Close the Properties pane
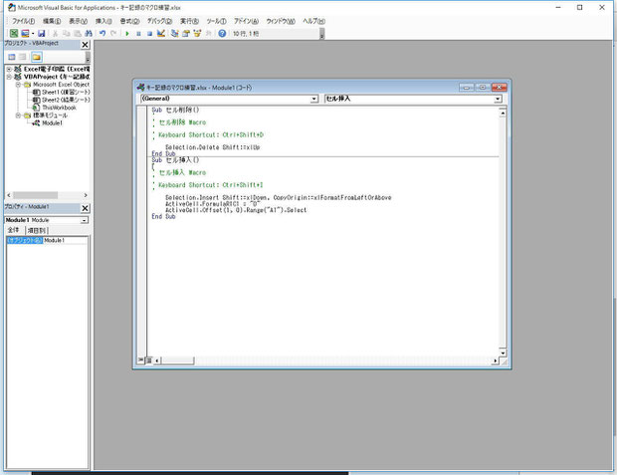Image resolution: width=617 pixels, height=475 pixels. tap(85, 208)
